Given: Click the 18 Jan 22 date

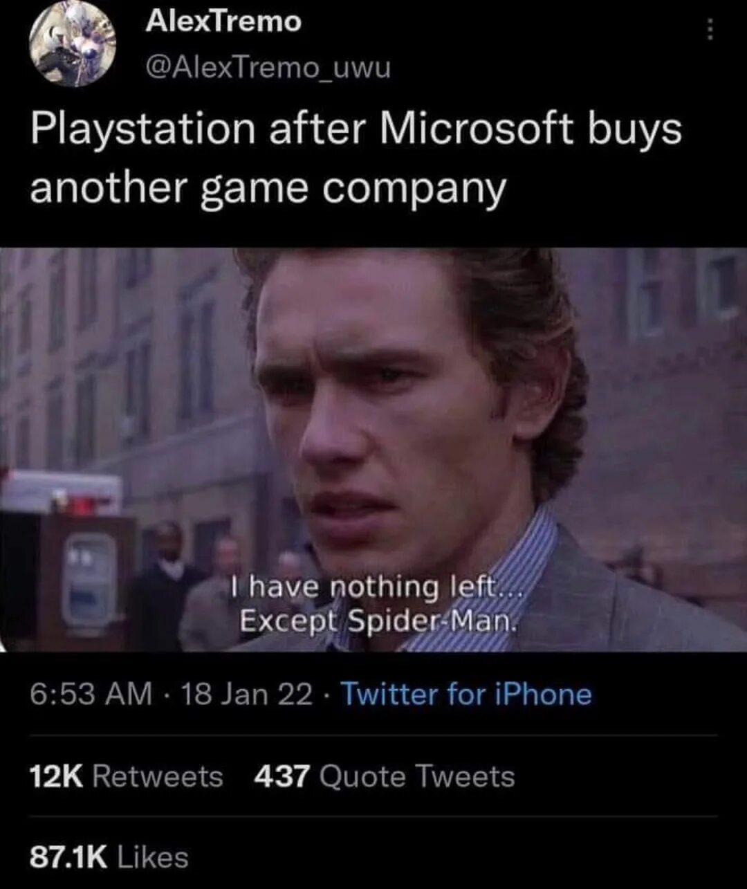Looking at the screenshot, I should pyautogui.click(x=246, y=694).
